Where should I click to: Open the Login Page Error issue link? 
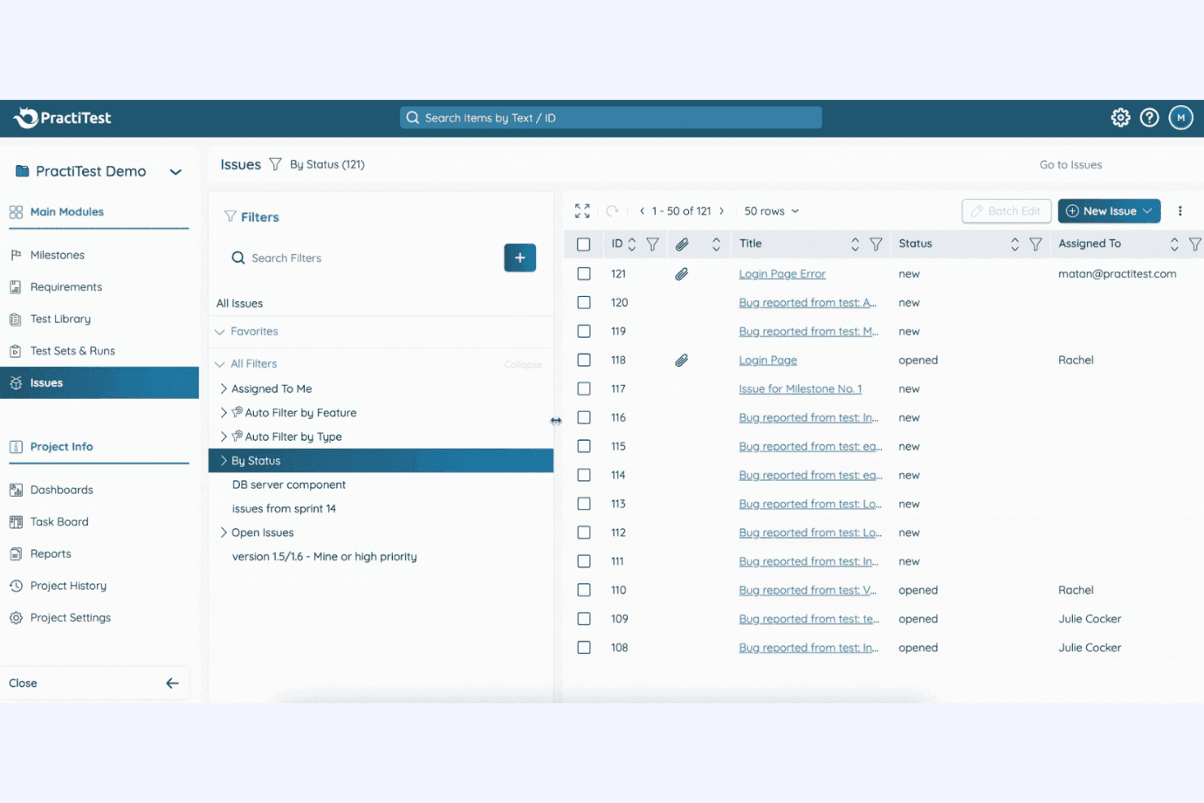click(782, 274)
